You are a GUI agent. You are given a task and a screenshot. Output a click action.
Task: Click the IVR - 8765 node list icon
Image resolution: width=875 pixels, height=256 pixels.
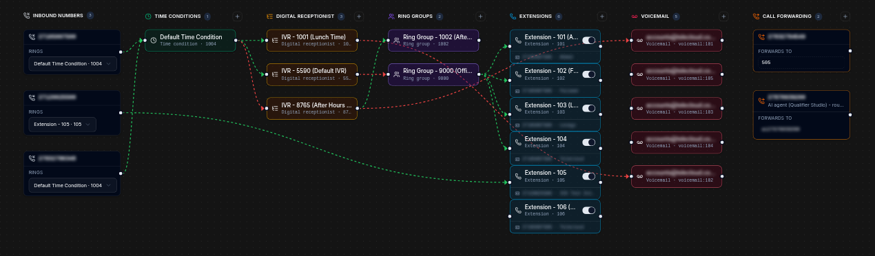[275, 108]
